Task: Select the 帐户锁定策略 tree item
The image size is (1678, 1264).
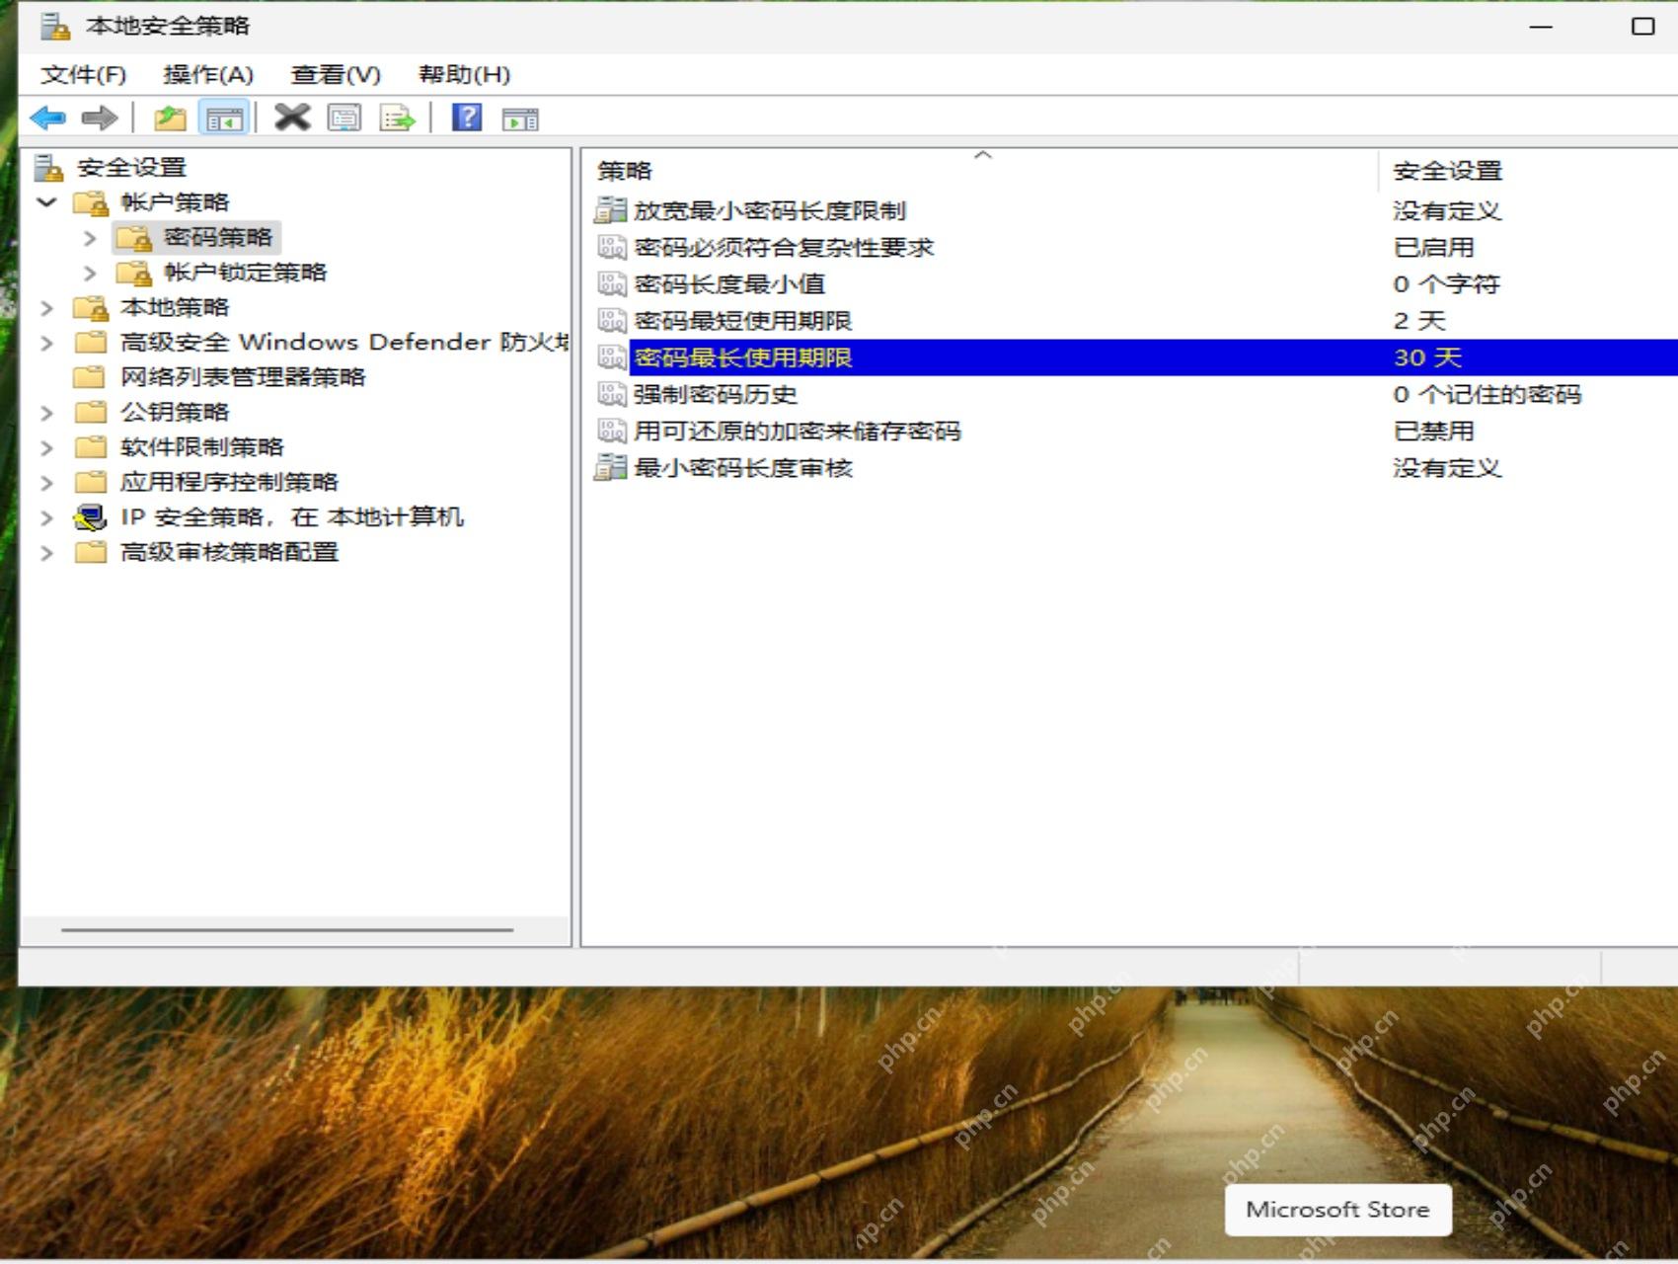Action: click(245, 273)
